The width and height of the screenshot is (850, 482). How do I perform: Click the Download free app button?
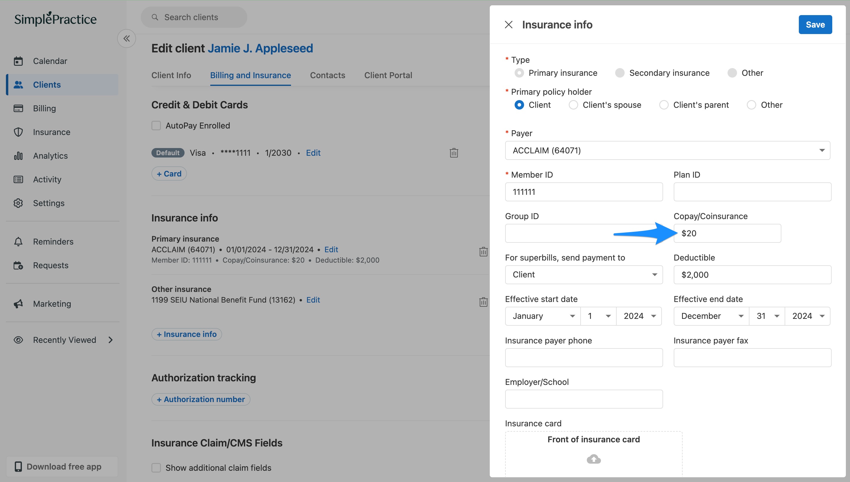point(62,466)
